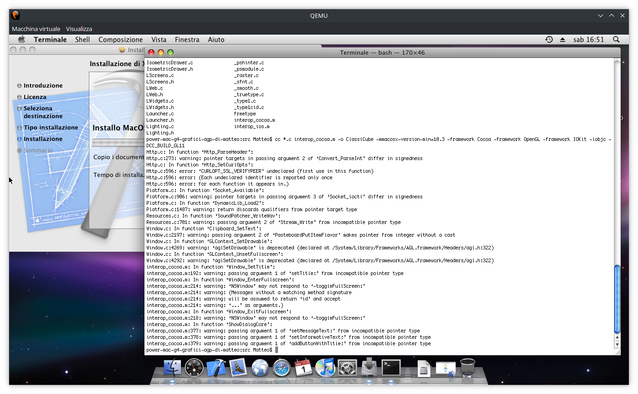Click the QEMU logo in title bar
Image resolution: width=638 pixels, height=394 pixels.
[15, 16]
